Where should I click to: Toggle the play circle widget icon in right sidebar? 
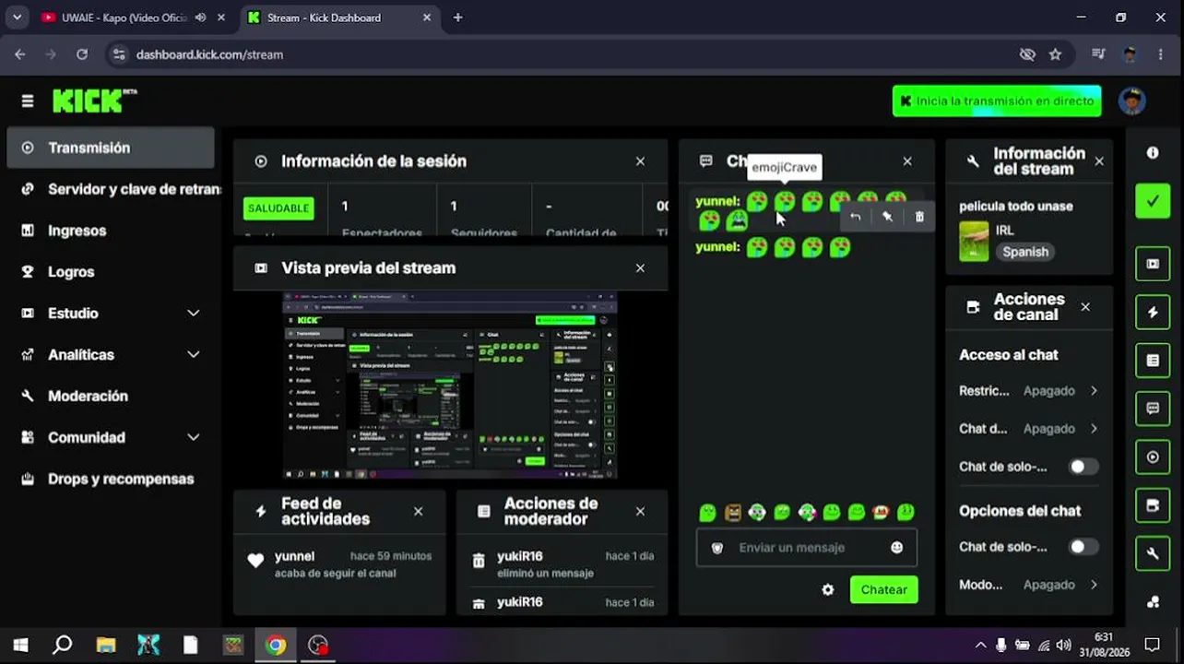tap(1153, 457)
